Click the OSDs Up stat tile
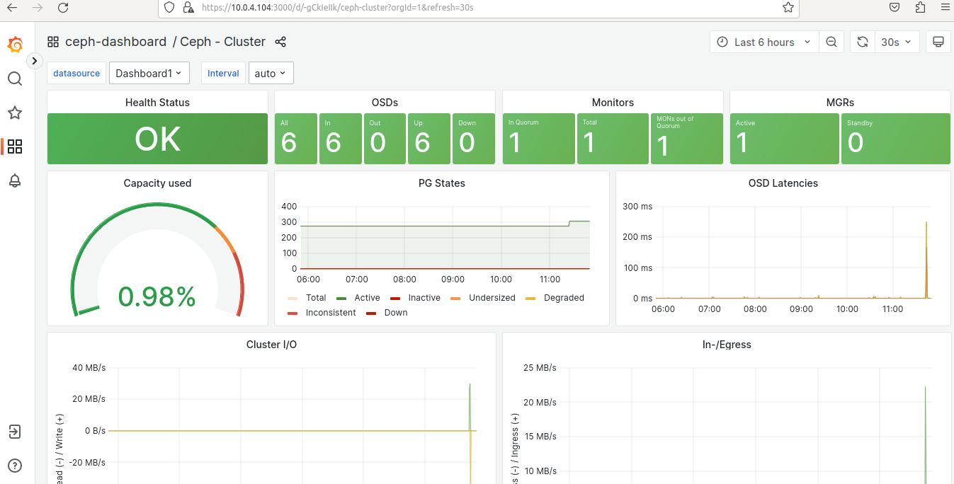954x484 pixels. click(x=429, y=139)
